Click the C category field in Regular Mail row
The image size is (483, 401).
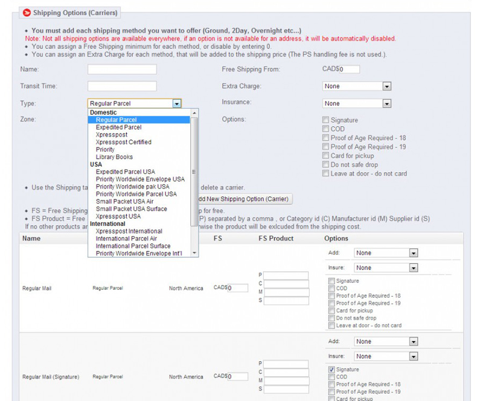click(x=286, y=284)
